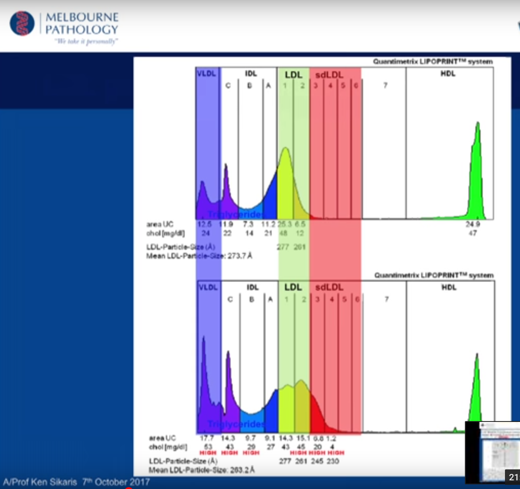Viewport: 520px width, 489px height.
Task: Select the "MELBOURNE PATHOLOGY" title text
Action: (82, 23)
